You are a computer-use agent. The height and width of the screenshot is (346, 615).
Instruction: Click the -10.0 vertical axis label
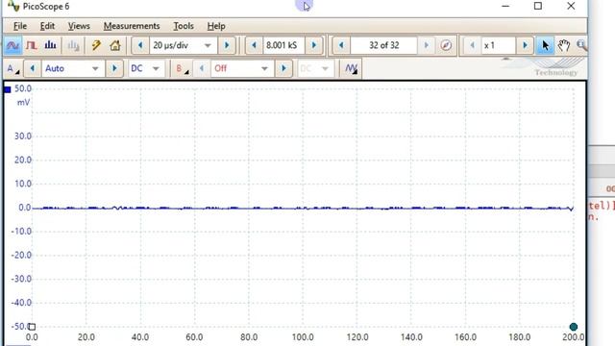click(21, 232)
